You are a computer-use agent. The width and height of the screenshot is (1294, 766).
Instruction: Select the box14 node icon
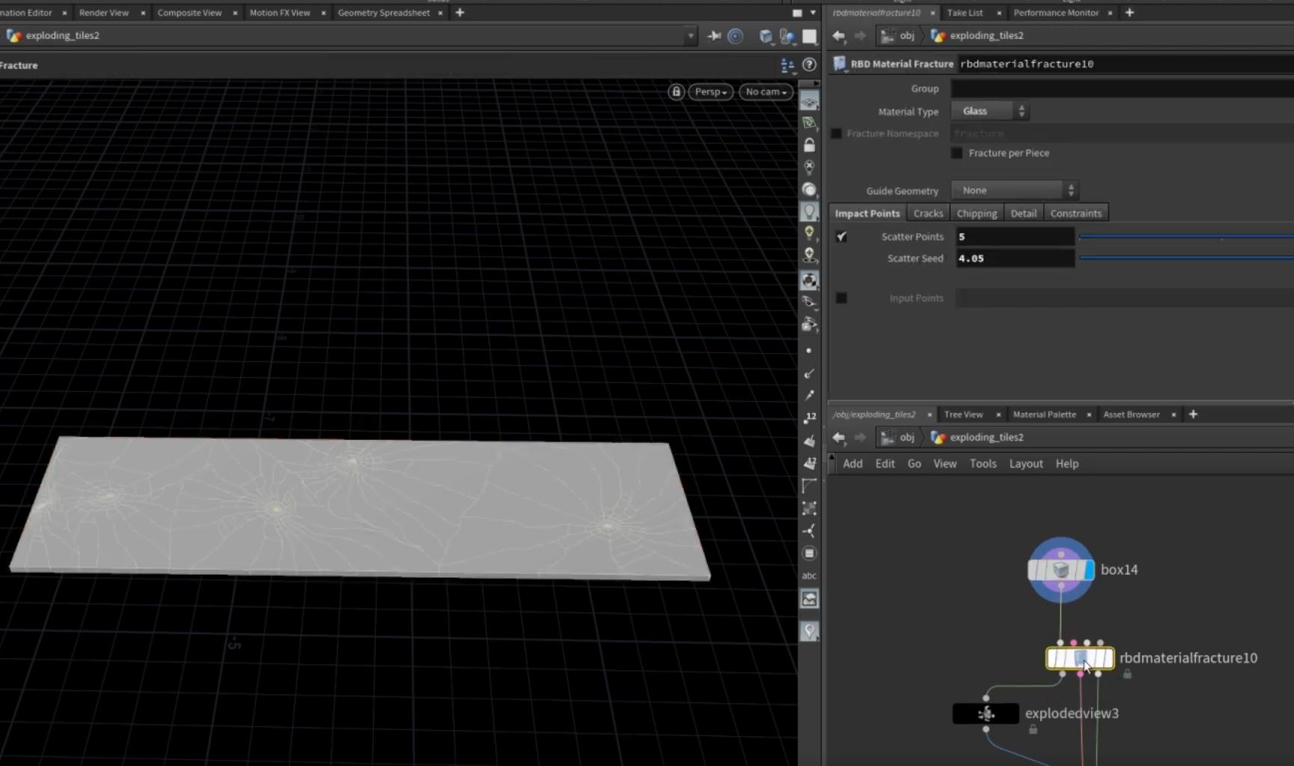(1060, 571)
